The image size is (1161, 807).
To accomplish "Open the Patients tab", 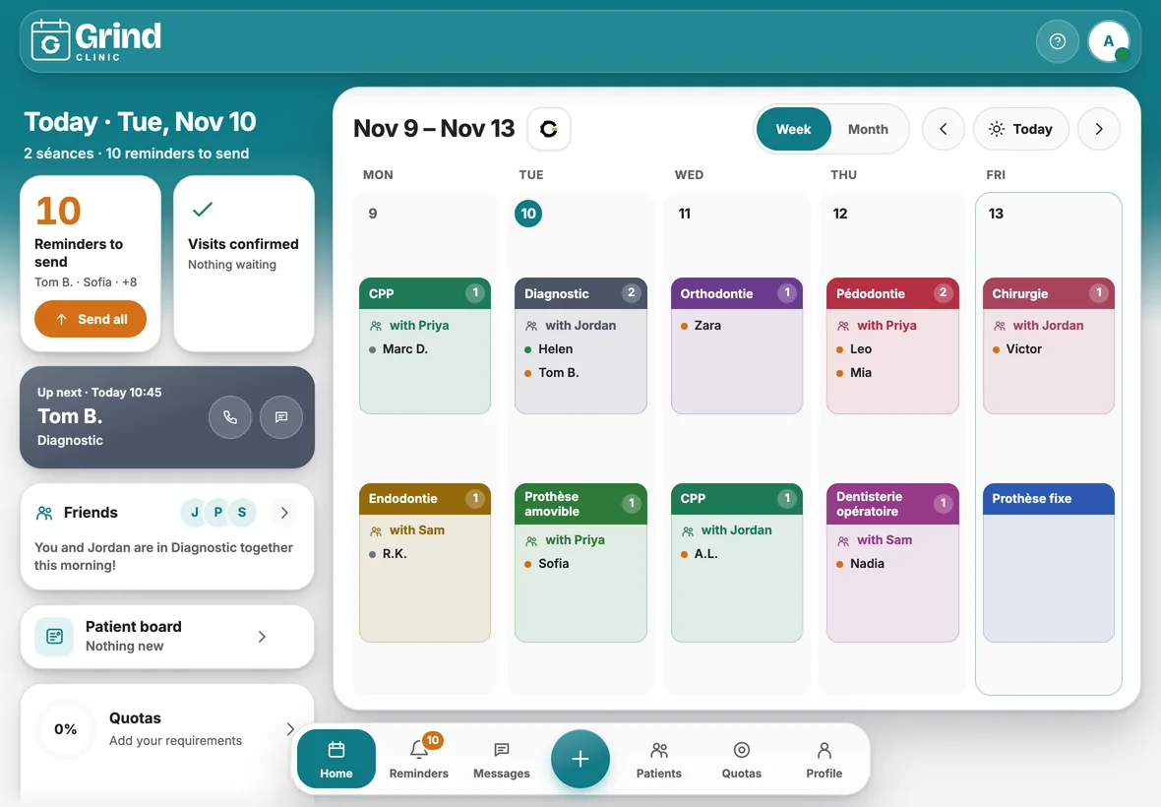I will (x=659, y=759).
